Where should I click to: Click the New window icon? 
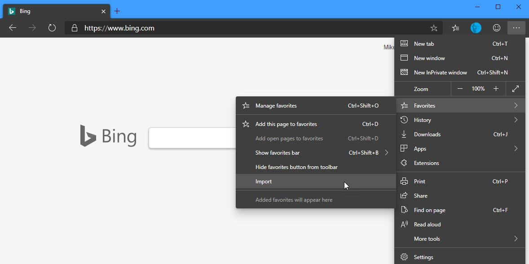coord(404,58)
